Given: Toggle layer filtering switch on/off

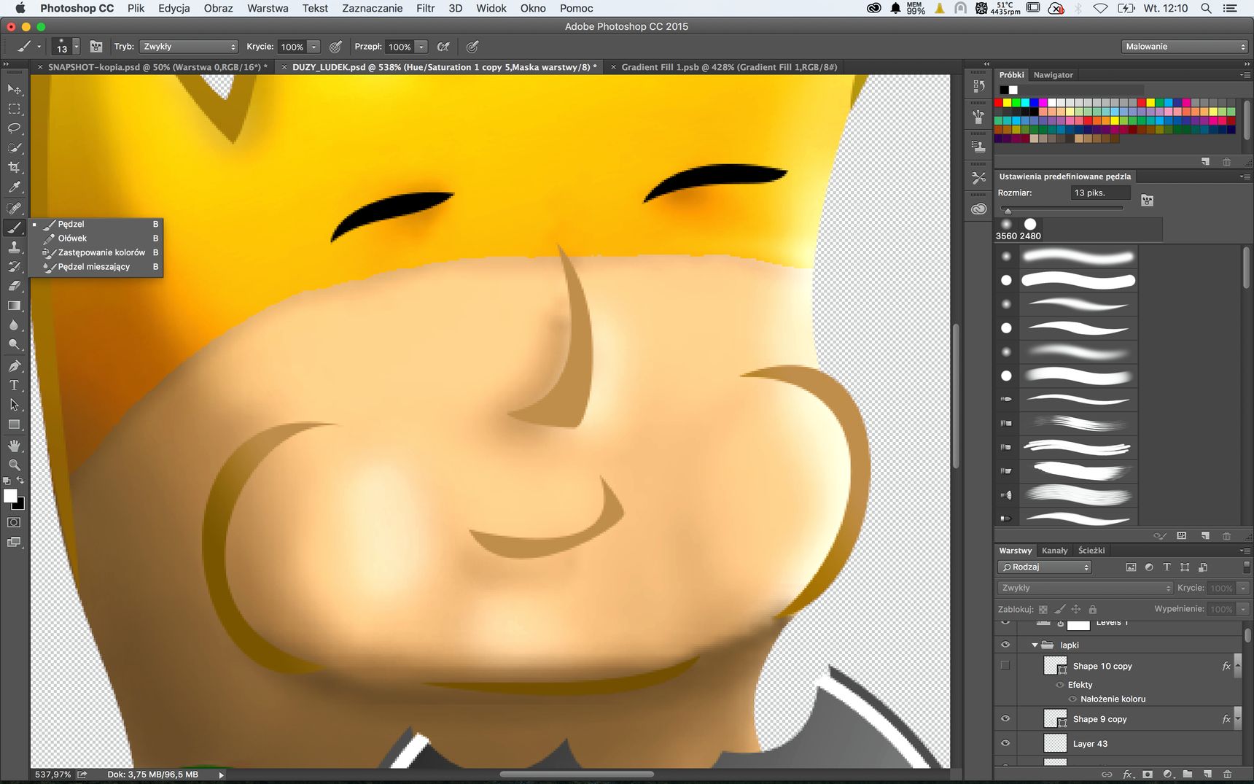Looking at the screenshot, I should (1246, 567).
